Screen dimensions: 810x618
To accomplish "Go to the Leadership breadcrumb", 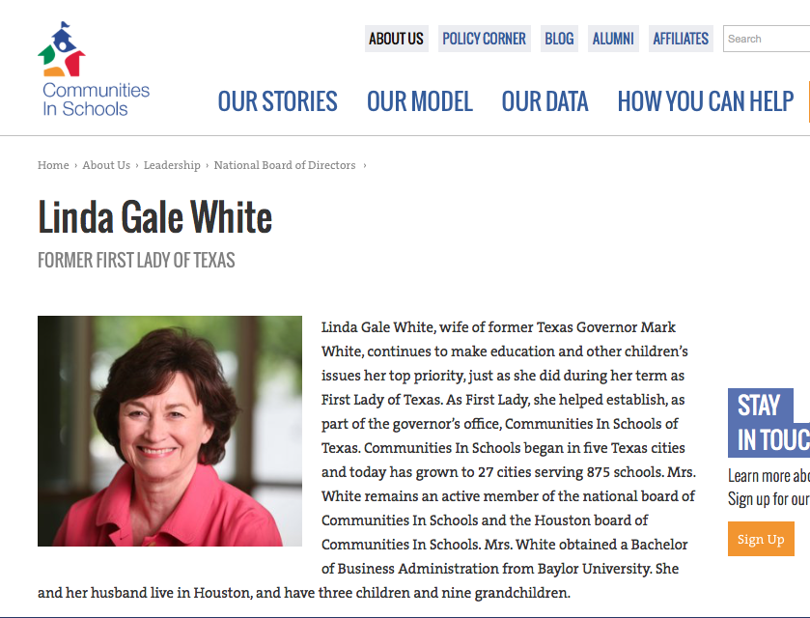I will click(x=172, y=165).
